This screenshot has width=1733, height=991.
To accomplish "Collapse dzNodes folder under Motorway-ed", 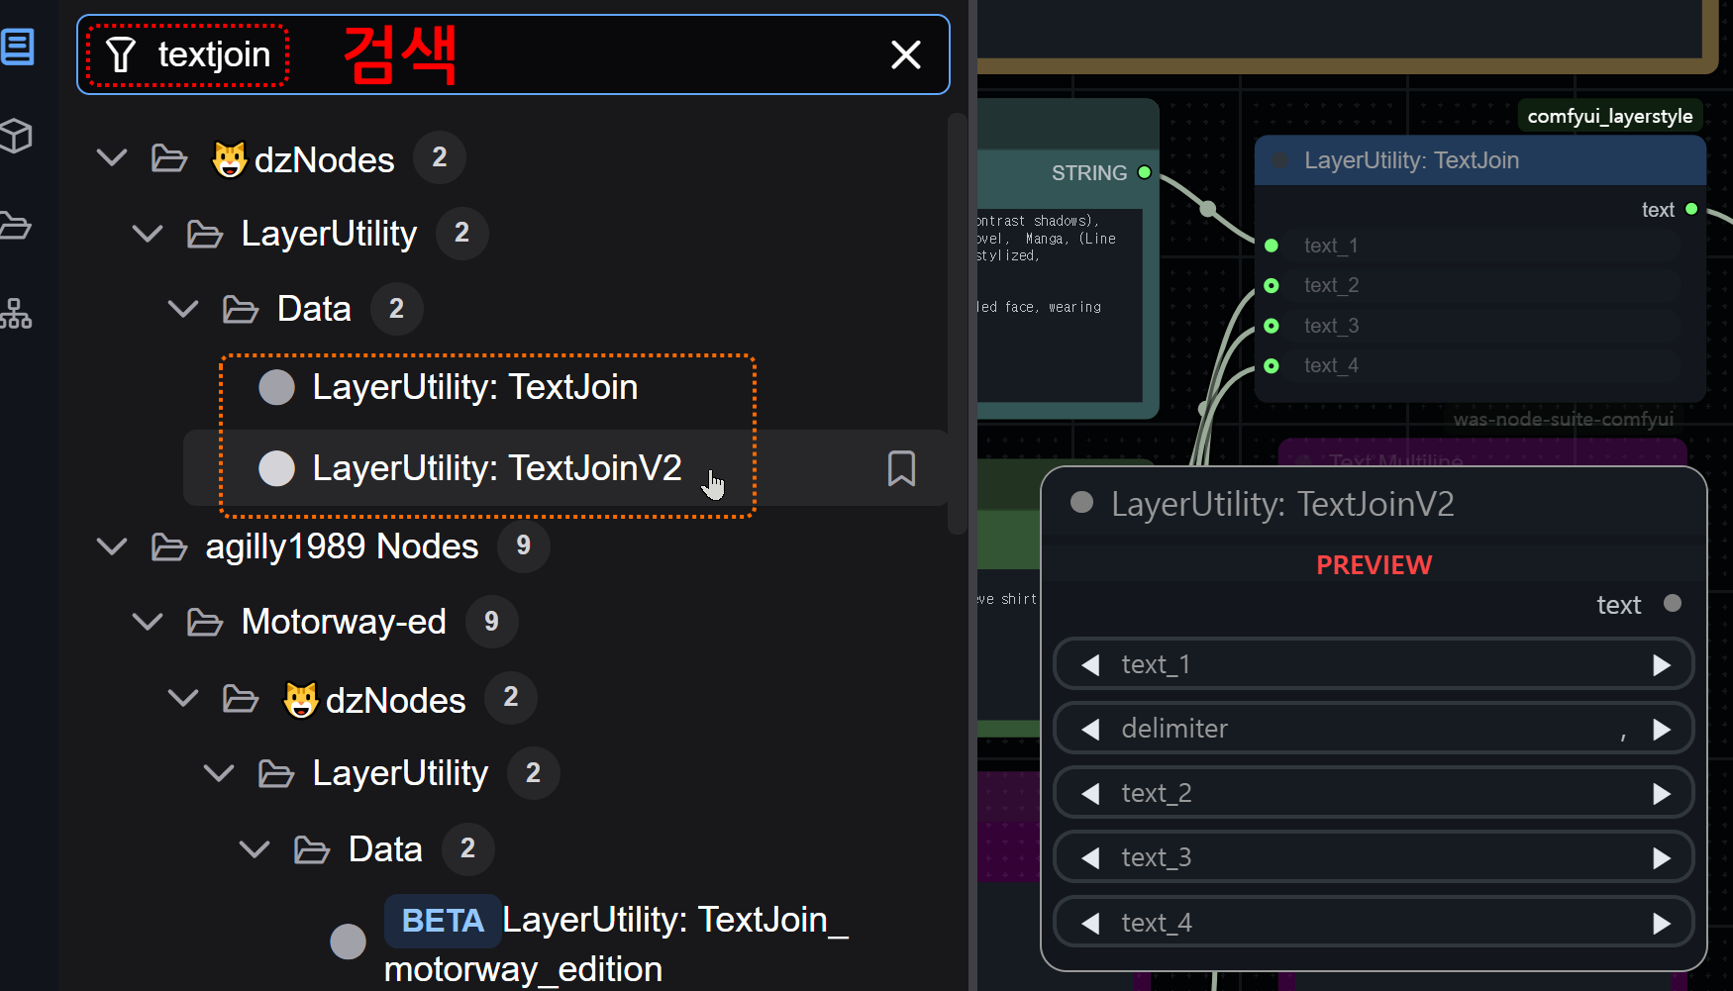I will [x=183, y=698].
